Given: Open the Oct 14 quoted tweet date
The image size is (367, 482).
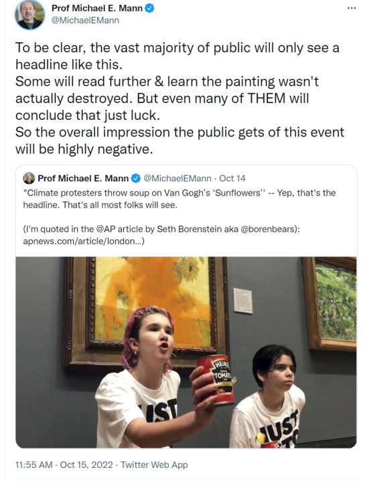Looking at the screenshot, I should (x=232, y=178).
